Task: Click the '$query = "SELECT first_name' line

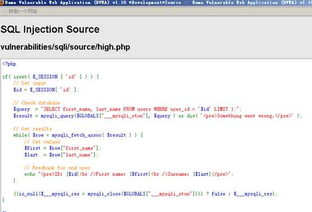Action: coord(127,109)
